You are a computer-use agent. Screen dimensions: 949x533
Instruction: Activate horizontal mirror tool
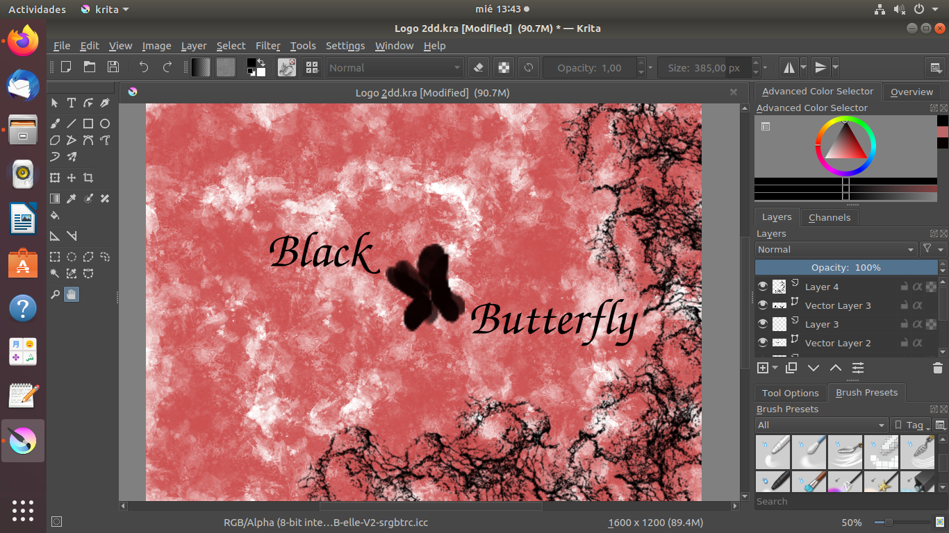pyautogui.click(x=789, y=67)
